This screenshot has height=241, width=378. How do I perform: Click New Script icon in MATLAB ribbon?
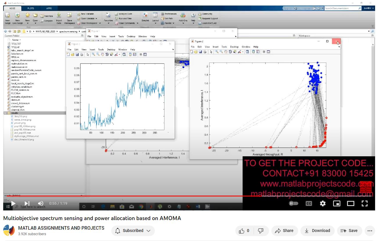point(8,15)
